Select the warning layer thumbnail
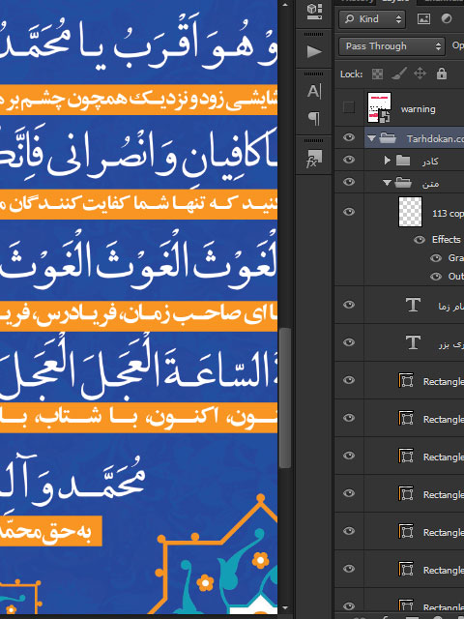 [x=379, y=107]
